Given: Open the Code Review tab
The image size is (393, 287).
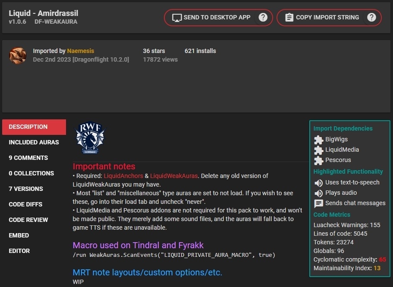Looking at the screenshot, I should [34, 220].
